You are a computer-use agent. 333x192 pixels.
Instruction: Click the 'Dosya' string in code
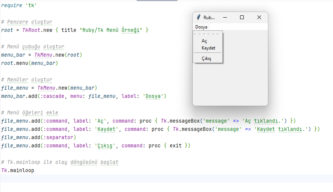point(153,96)
